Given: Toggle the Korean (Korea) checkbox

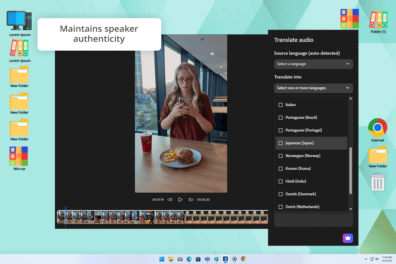Looking at the screenshot, I should (280, 169).
